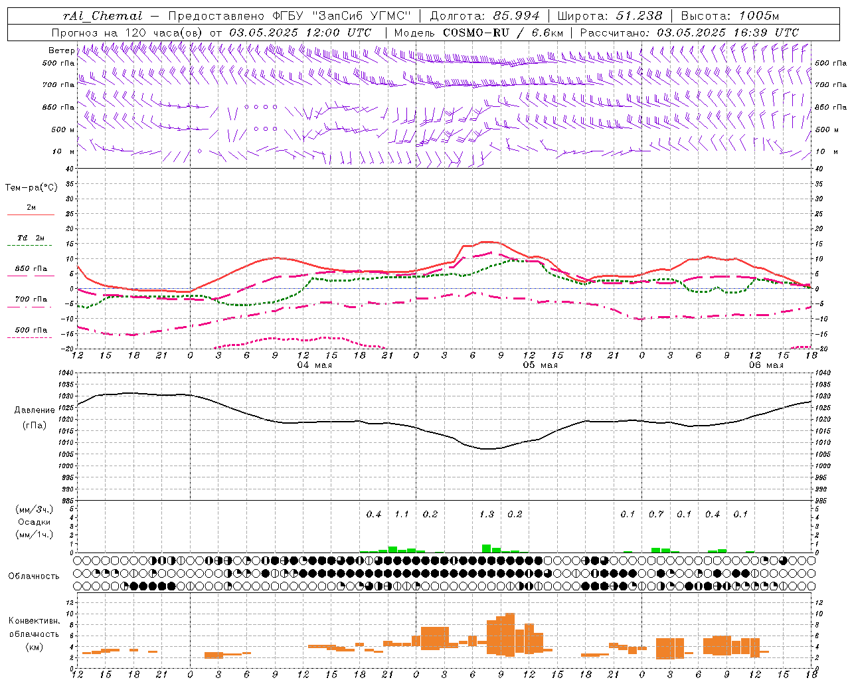
Task: Click the rAl_Chemal station title
Action: 103,16
